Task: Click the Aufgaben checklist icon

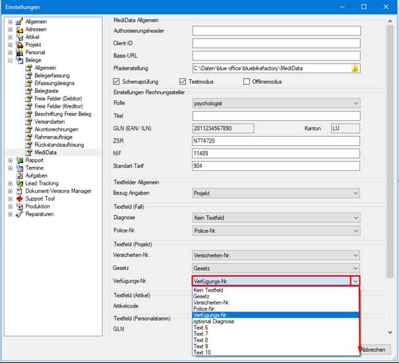Action: (x=19, y=176)
